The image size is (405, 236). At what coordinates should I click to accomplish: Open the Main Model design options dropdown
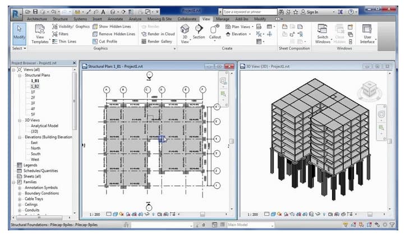250,225
